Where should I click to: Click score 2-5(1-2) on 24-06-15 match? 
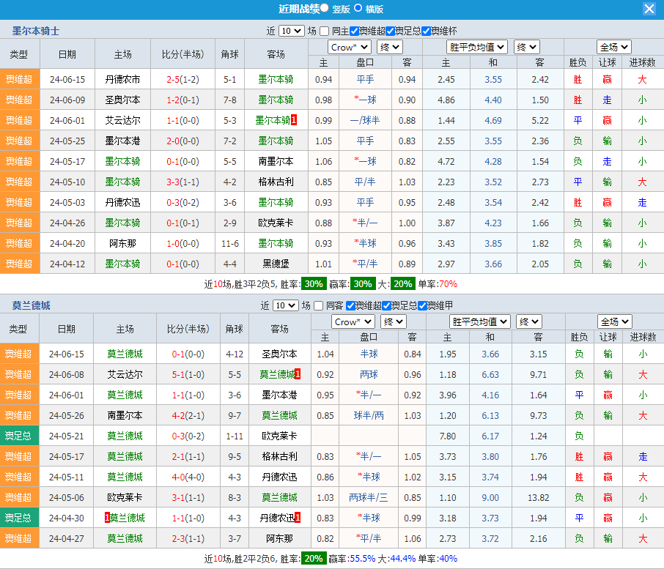182,79
